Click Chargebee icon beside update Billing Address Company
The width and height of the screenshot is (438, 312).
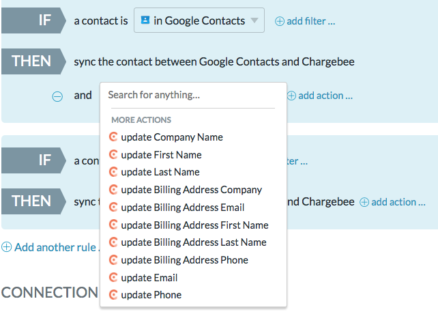coord(113,190)
